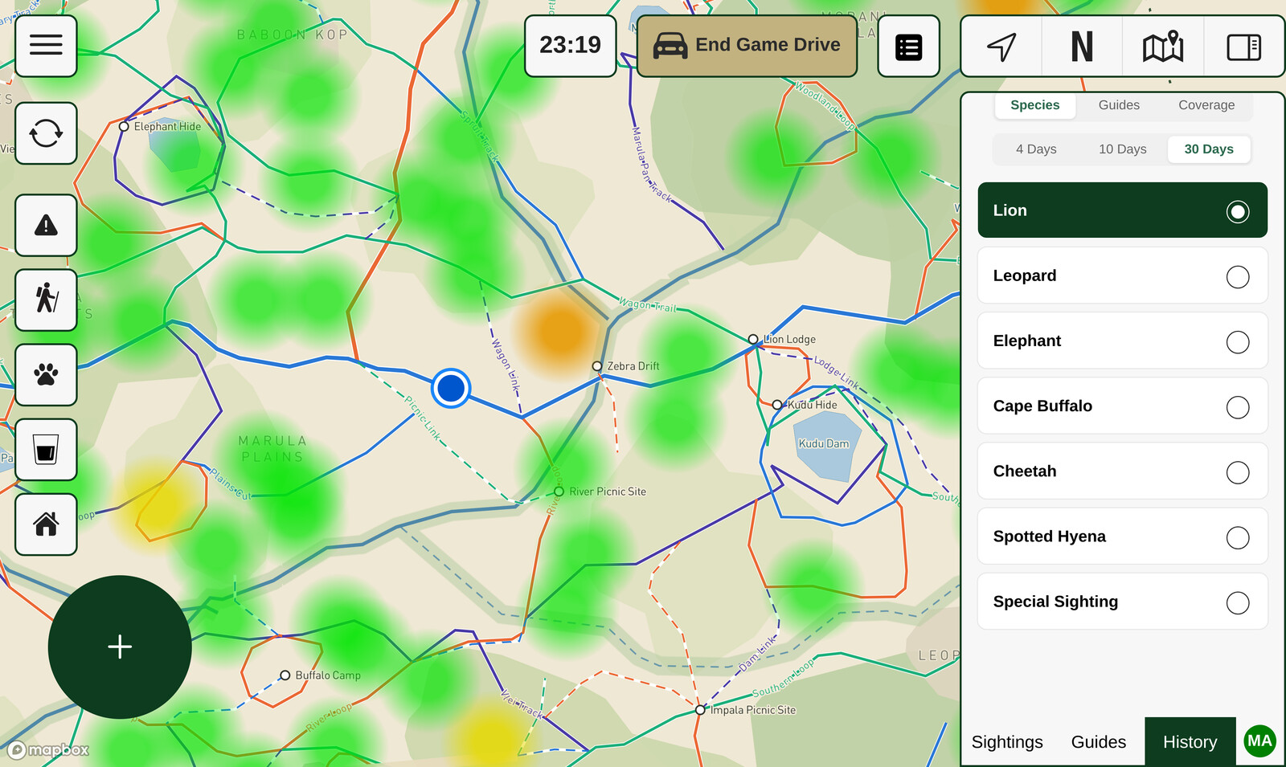Switch to the Guides top tab
Image resolution: width=1286 pixels, height=767 pixels.
(1119, 105)
